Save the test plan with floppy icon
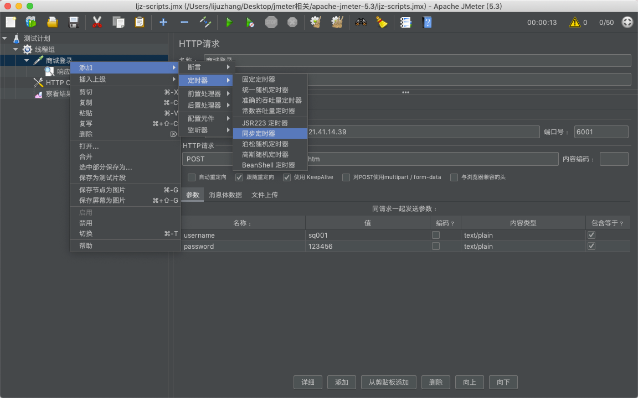638x398 pixels. point(74,22)
